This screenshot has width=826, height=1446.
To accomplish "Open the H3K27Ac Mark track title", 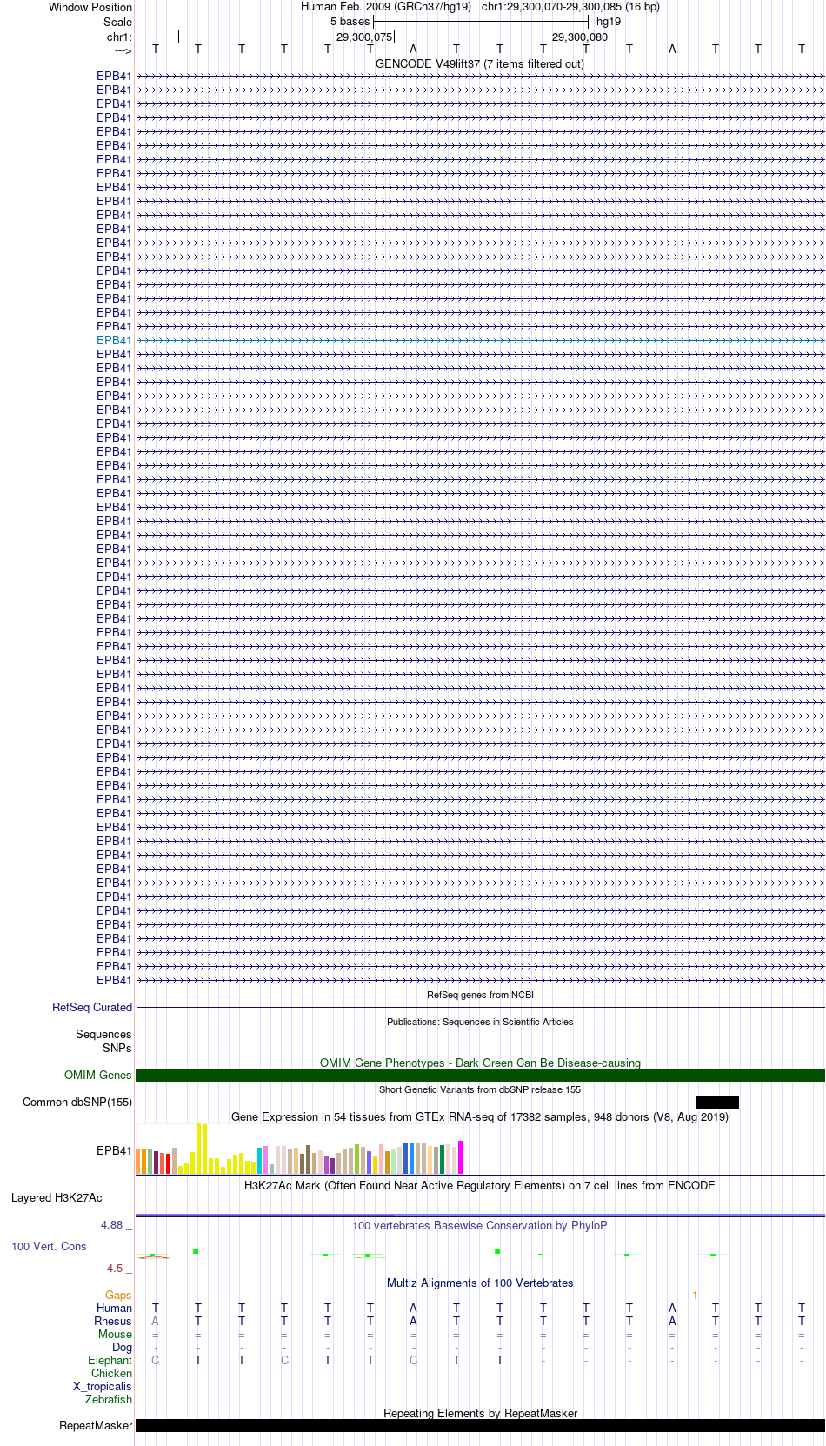I will pos(480,1185).
